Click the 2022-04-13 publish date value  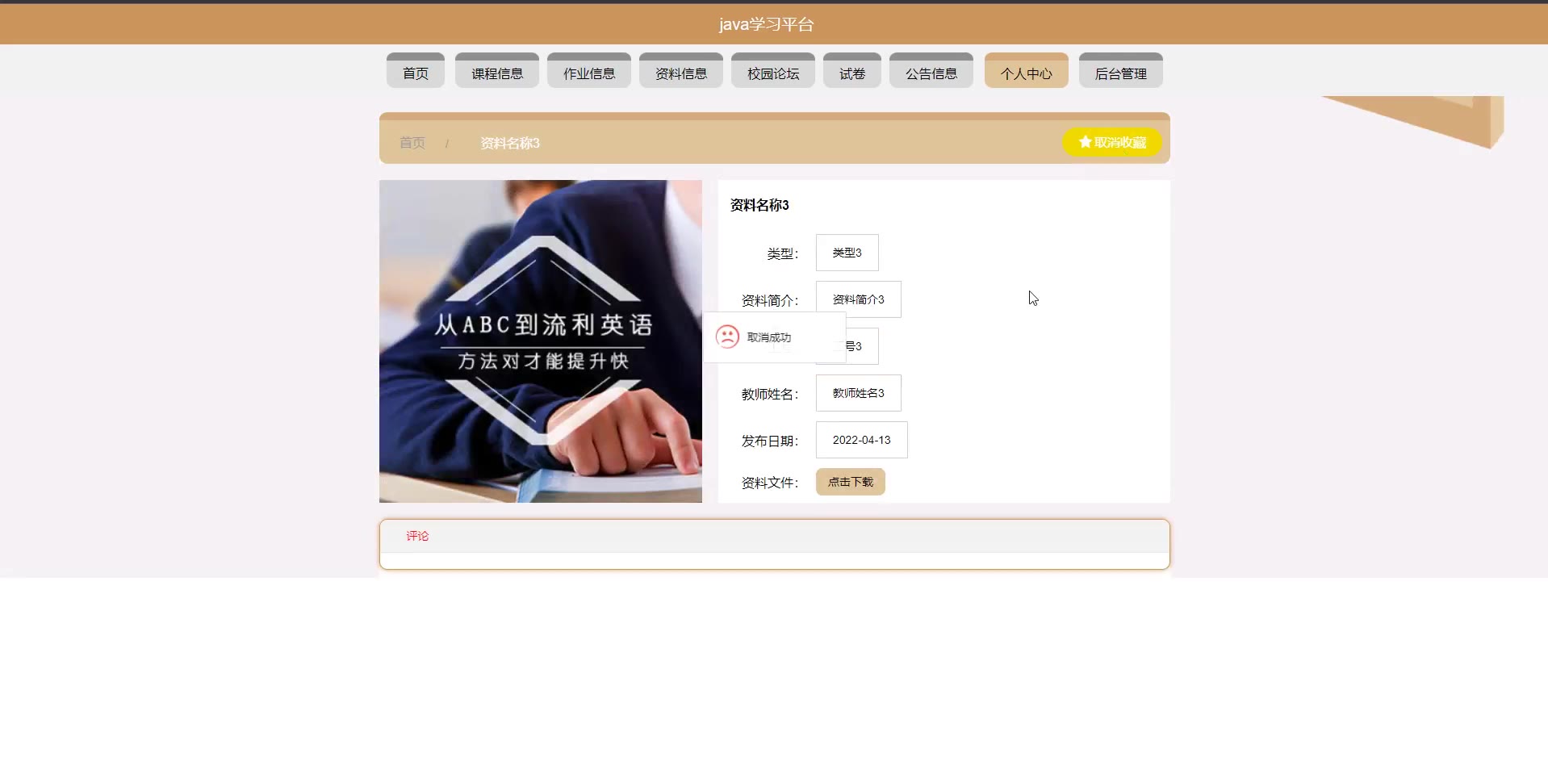[x=862, y=440]
